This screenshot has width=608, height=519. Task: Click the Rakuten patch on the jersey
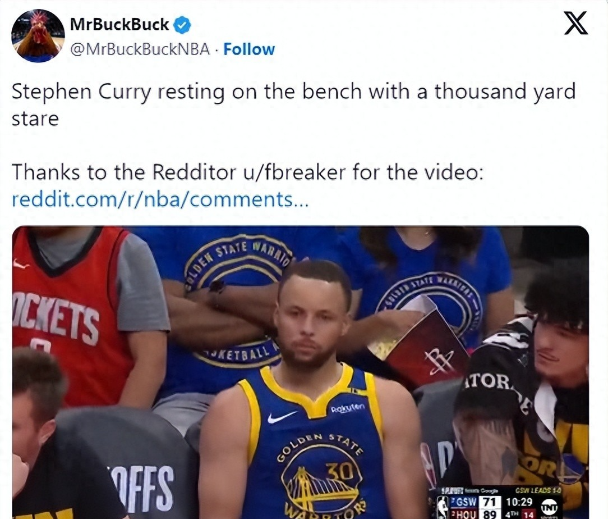[347, 408]
